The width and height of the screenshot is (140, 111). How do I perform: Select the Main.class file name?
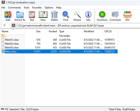(11, 51)
